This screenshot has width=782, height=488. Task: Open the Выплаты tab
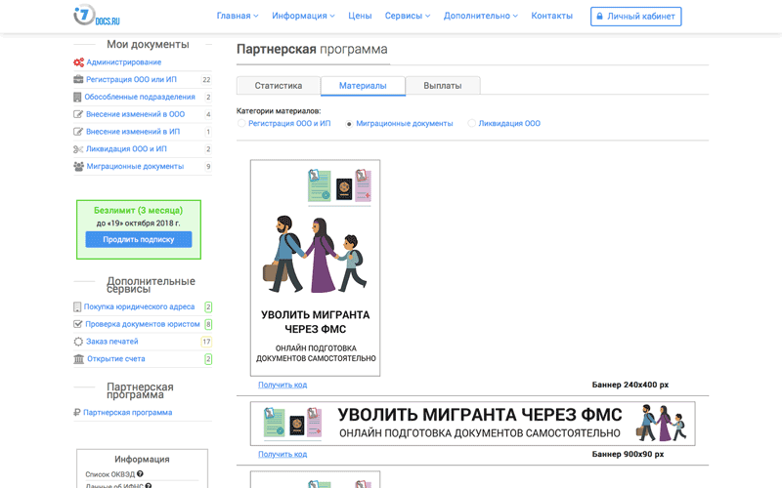442,86
